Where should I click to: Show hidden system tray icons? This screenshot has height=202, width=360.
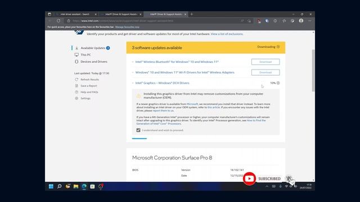pyautogui.click(x=267, y=186)
